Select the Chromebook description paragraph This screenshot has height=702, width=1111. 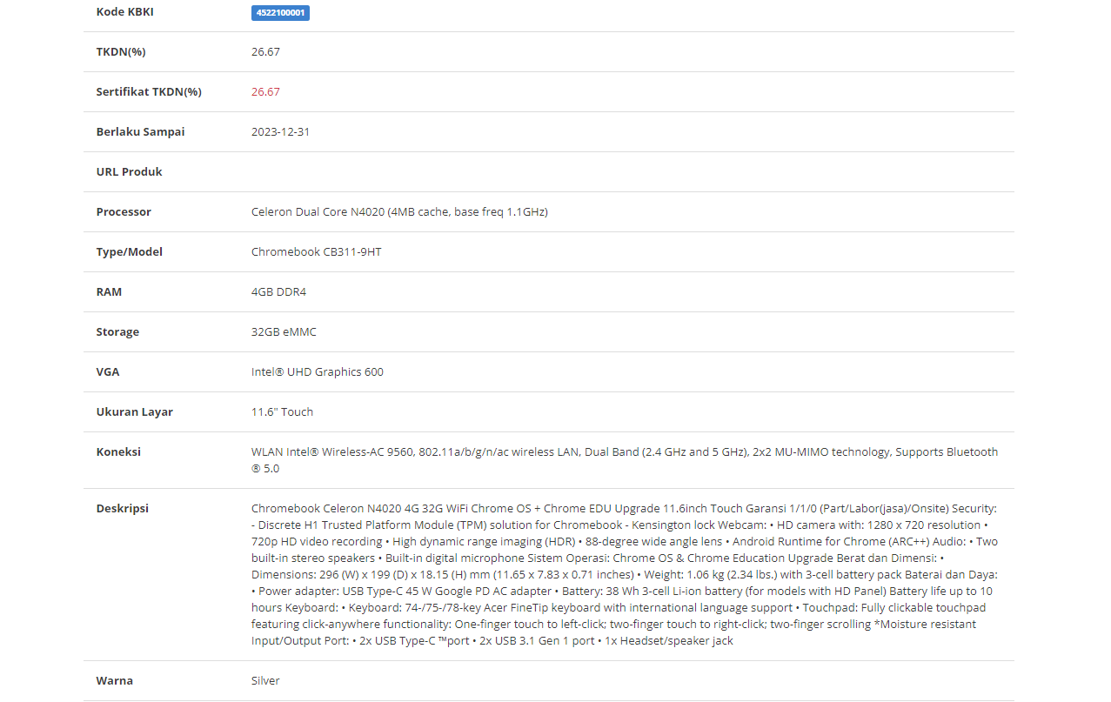coord(625,575)
